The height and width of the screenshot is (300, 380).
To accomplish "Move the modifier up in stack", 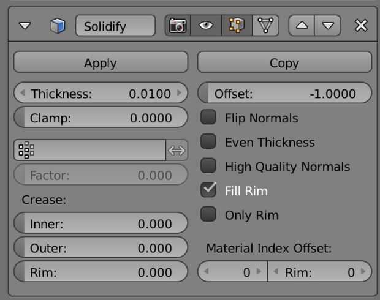I will point(302,26).
